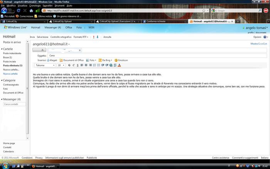The image size is (270, 169).
Task: Insert a hyperlink with globe icon
Action: 111,65
